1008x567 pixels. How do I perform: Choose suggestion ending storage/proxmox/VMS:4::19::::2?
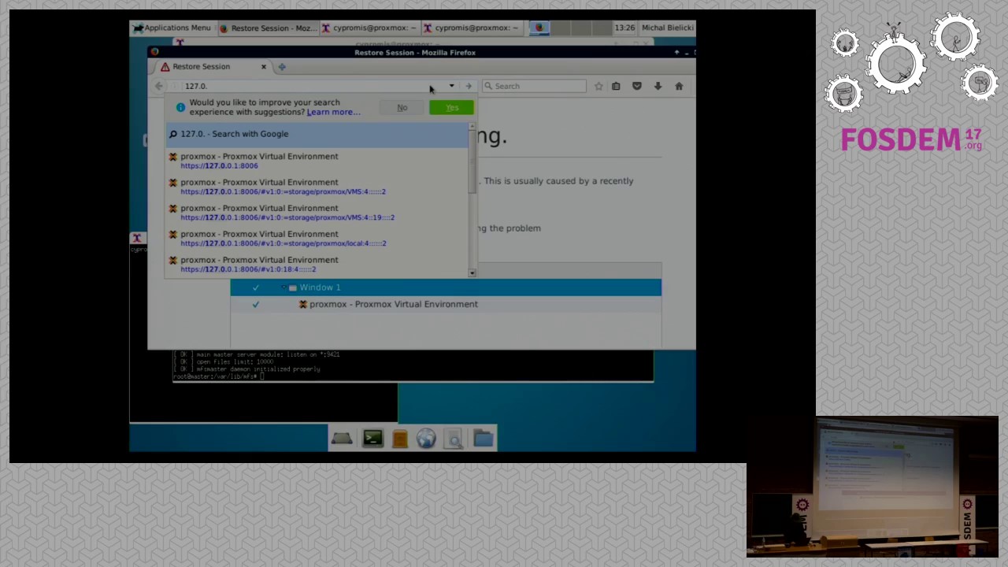point(317,213)
